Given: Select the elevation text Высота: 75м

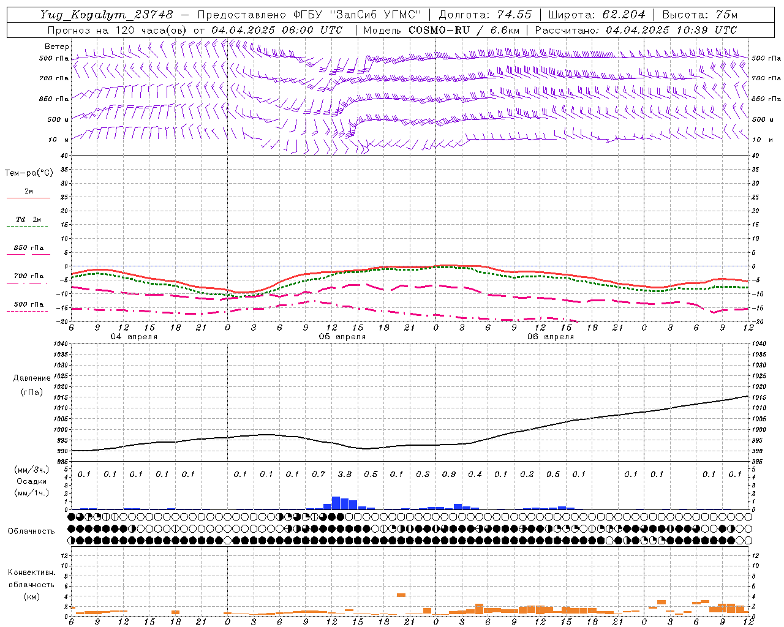Looking at the screenshot, I should pyautogui.click(x=700, y=15).
